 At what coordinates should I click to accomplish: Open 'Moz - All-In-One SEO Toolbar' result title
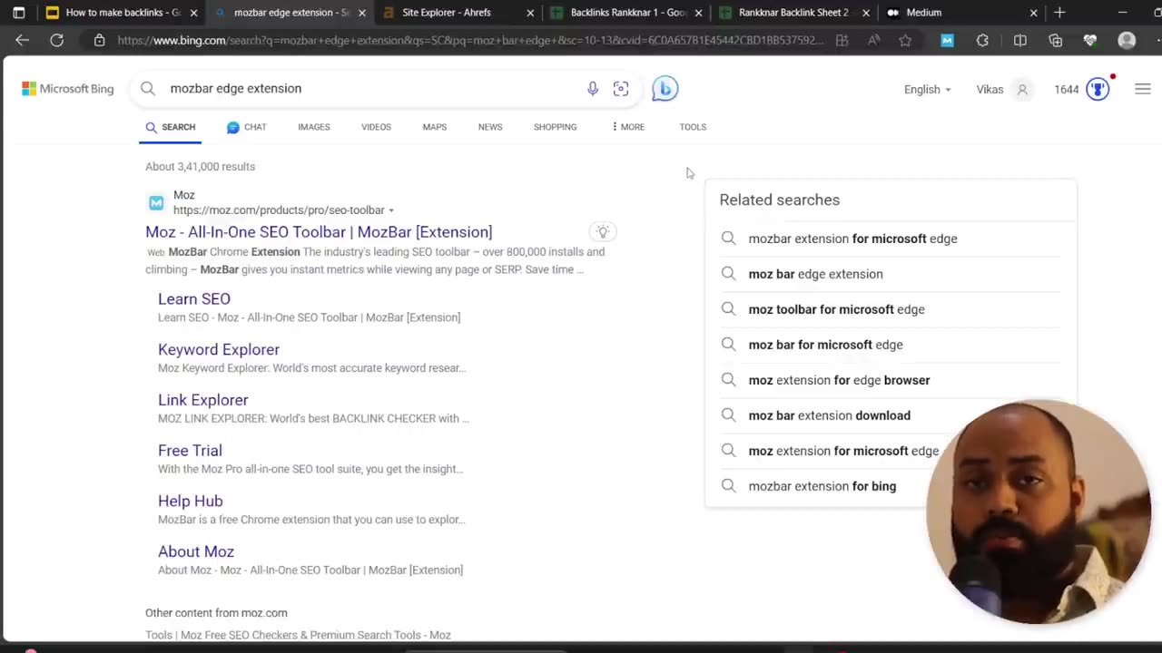tap(319, 232)
